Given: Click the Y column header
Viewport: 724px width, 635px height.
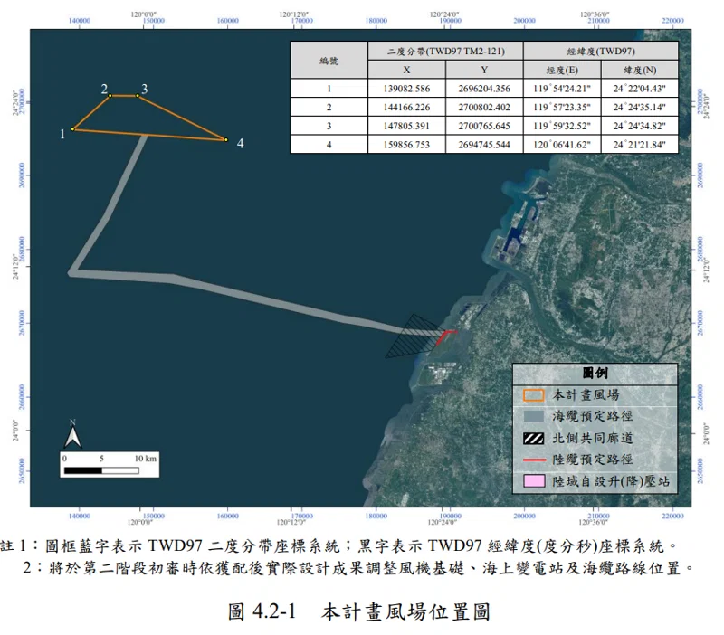Looking at the screenshot, I should point(484,70).
